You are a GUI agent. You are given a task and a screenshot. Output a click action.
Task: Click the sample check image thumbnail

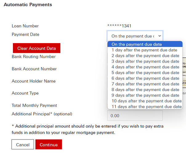184,73
